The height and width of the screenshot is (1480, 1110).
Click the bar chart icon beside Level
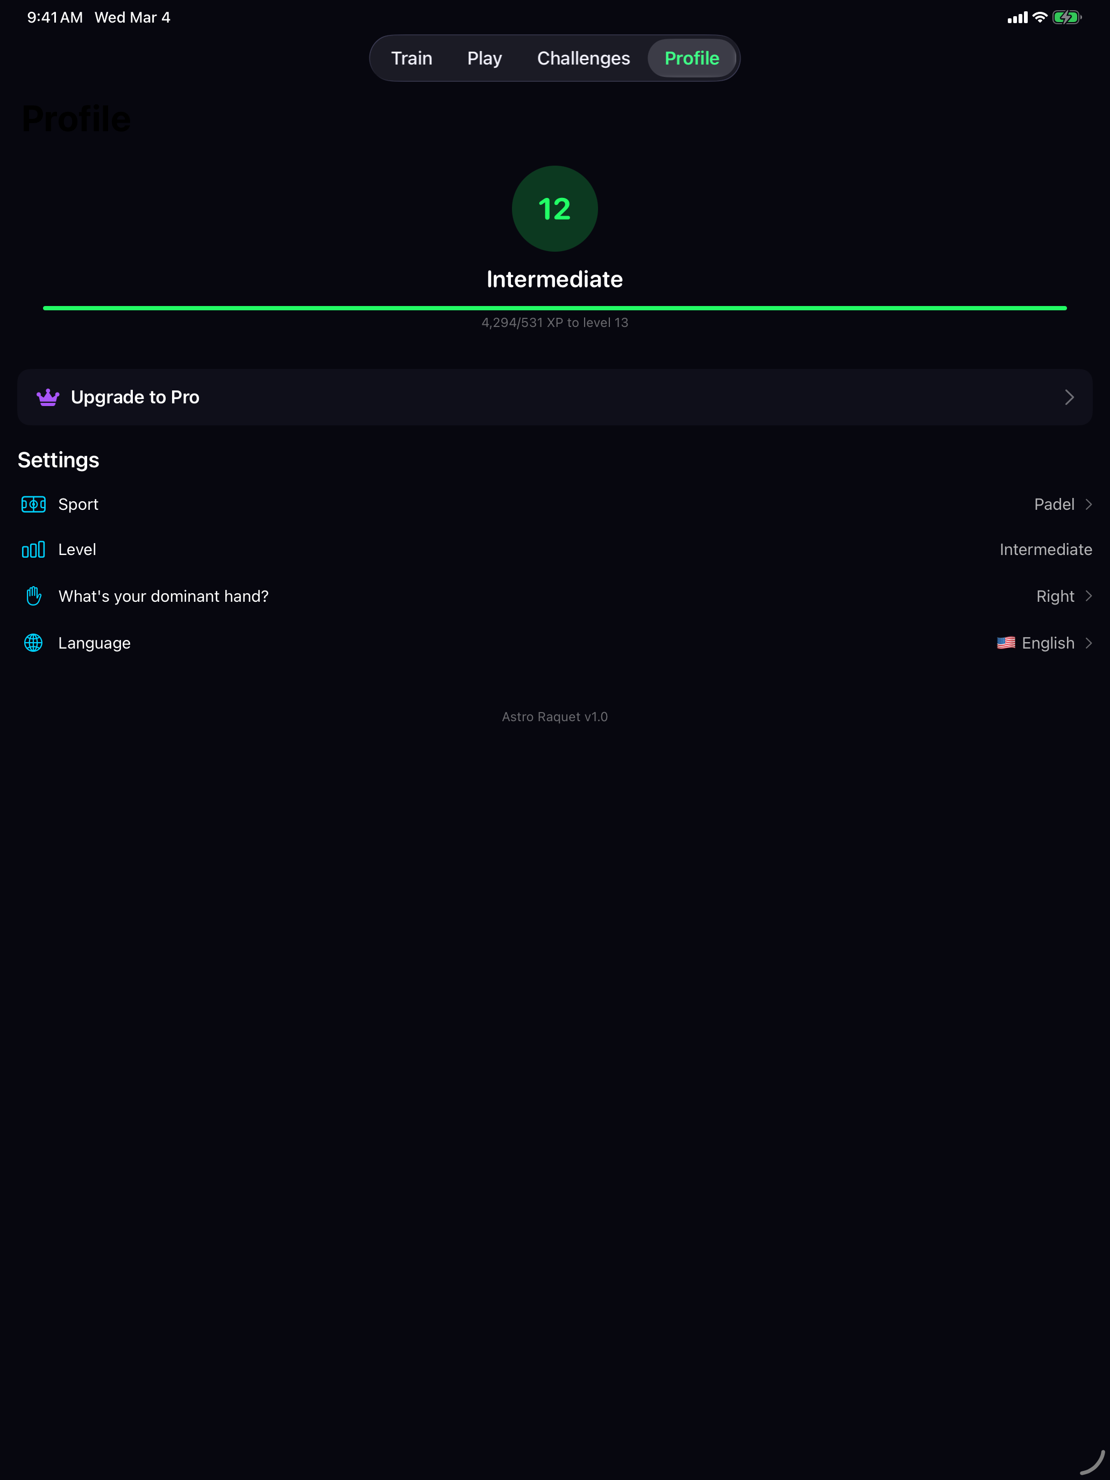click(x=33, y=549)
